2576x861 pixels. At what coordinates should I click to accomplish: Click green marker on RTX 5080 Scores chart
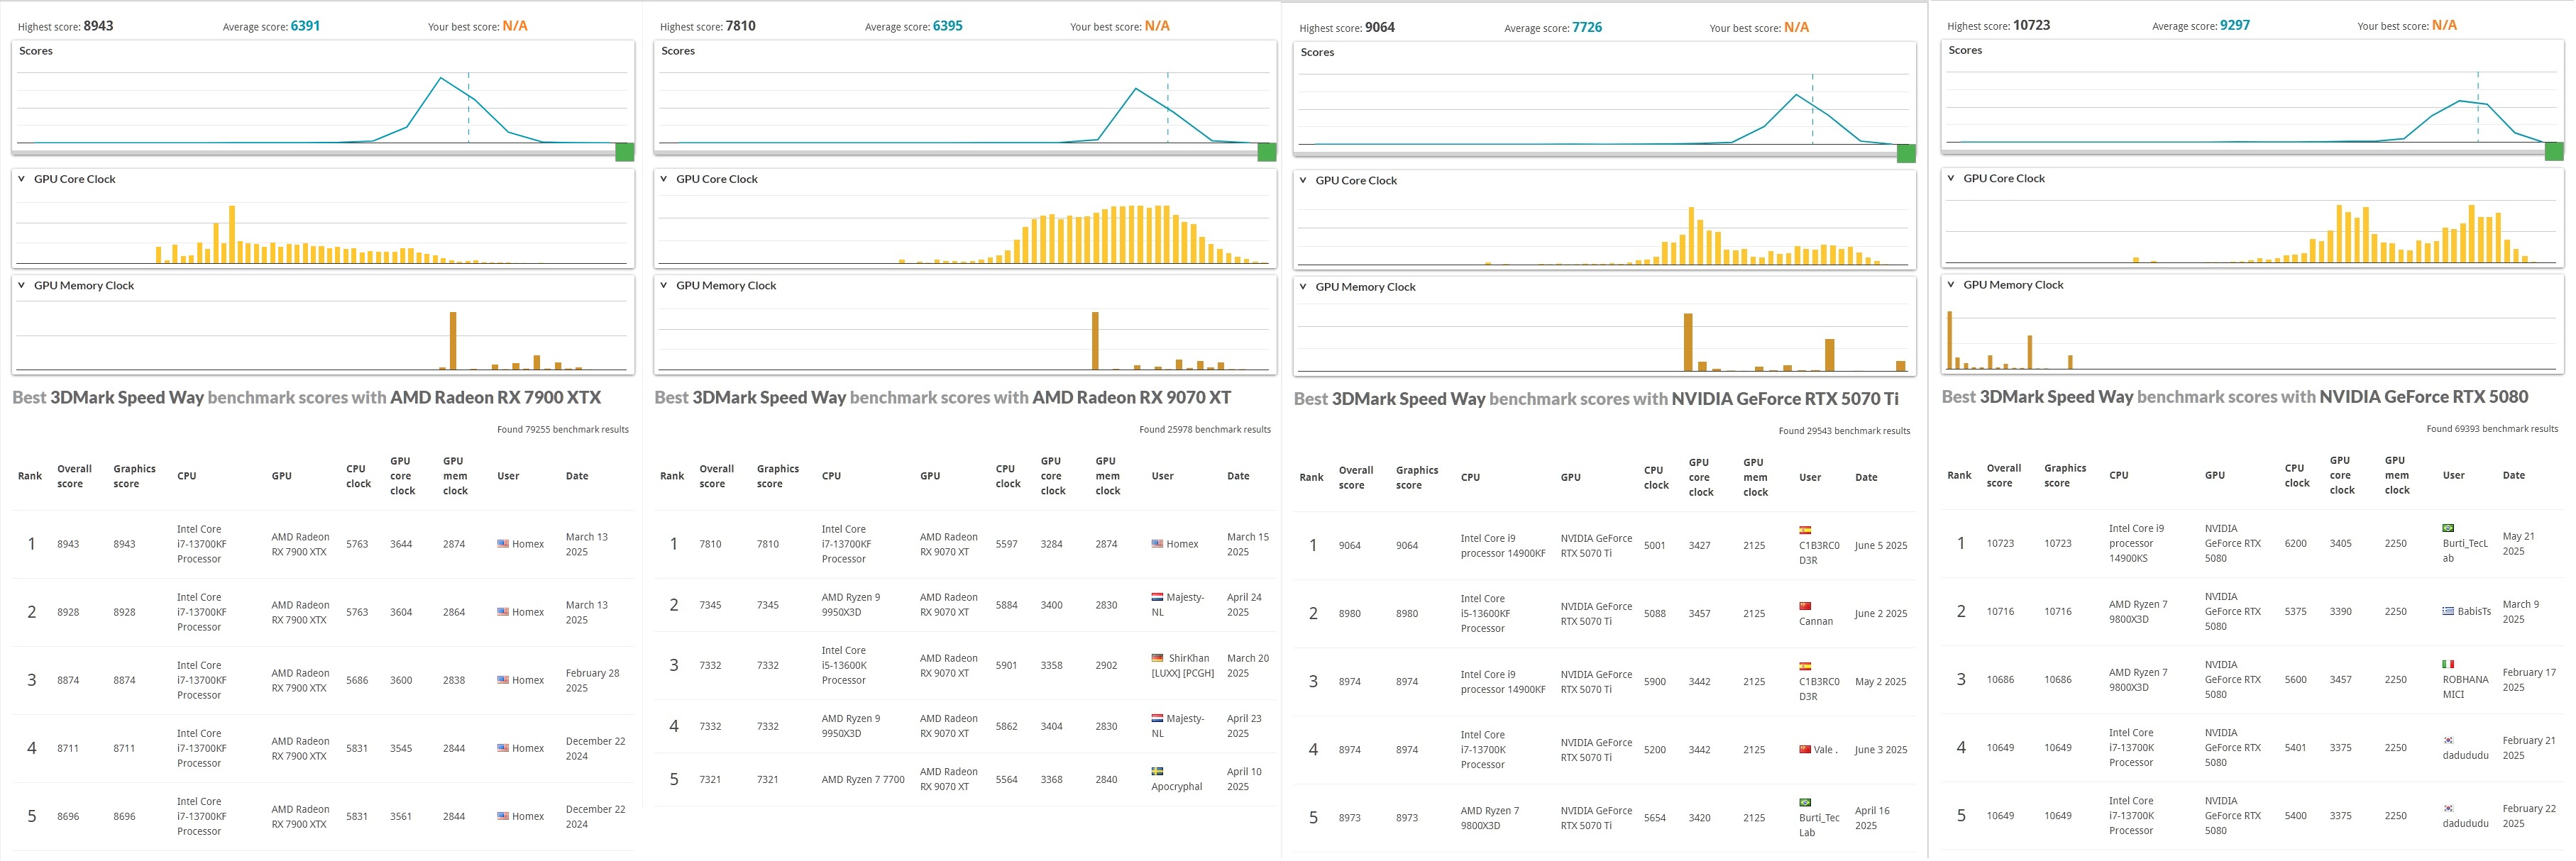pyautogui.click(x=2555, y=151)
